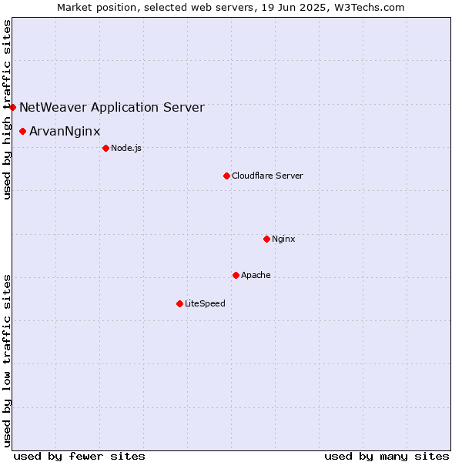The width and height of the screenshot is (462, 462).
Task: Select the Node.js data point
Action: pyautogui.click(x=105, y=148)
